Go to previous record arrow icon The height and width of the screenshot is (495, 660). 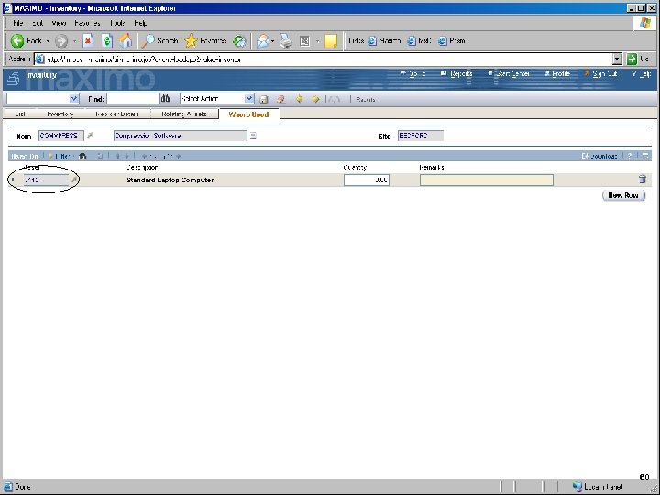299,99
